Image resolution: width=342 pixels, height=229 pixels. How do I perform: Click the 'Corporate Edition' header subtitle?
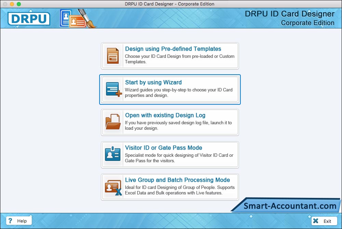[x=307, y=23]
